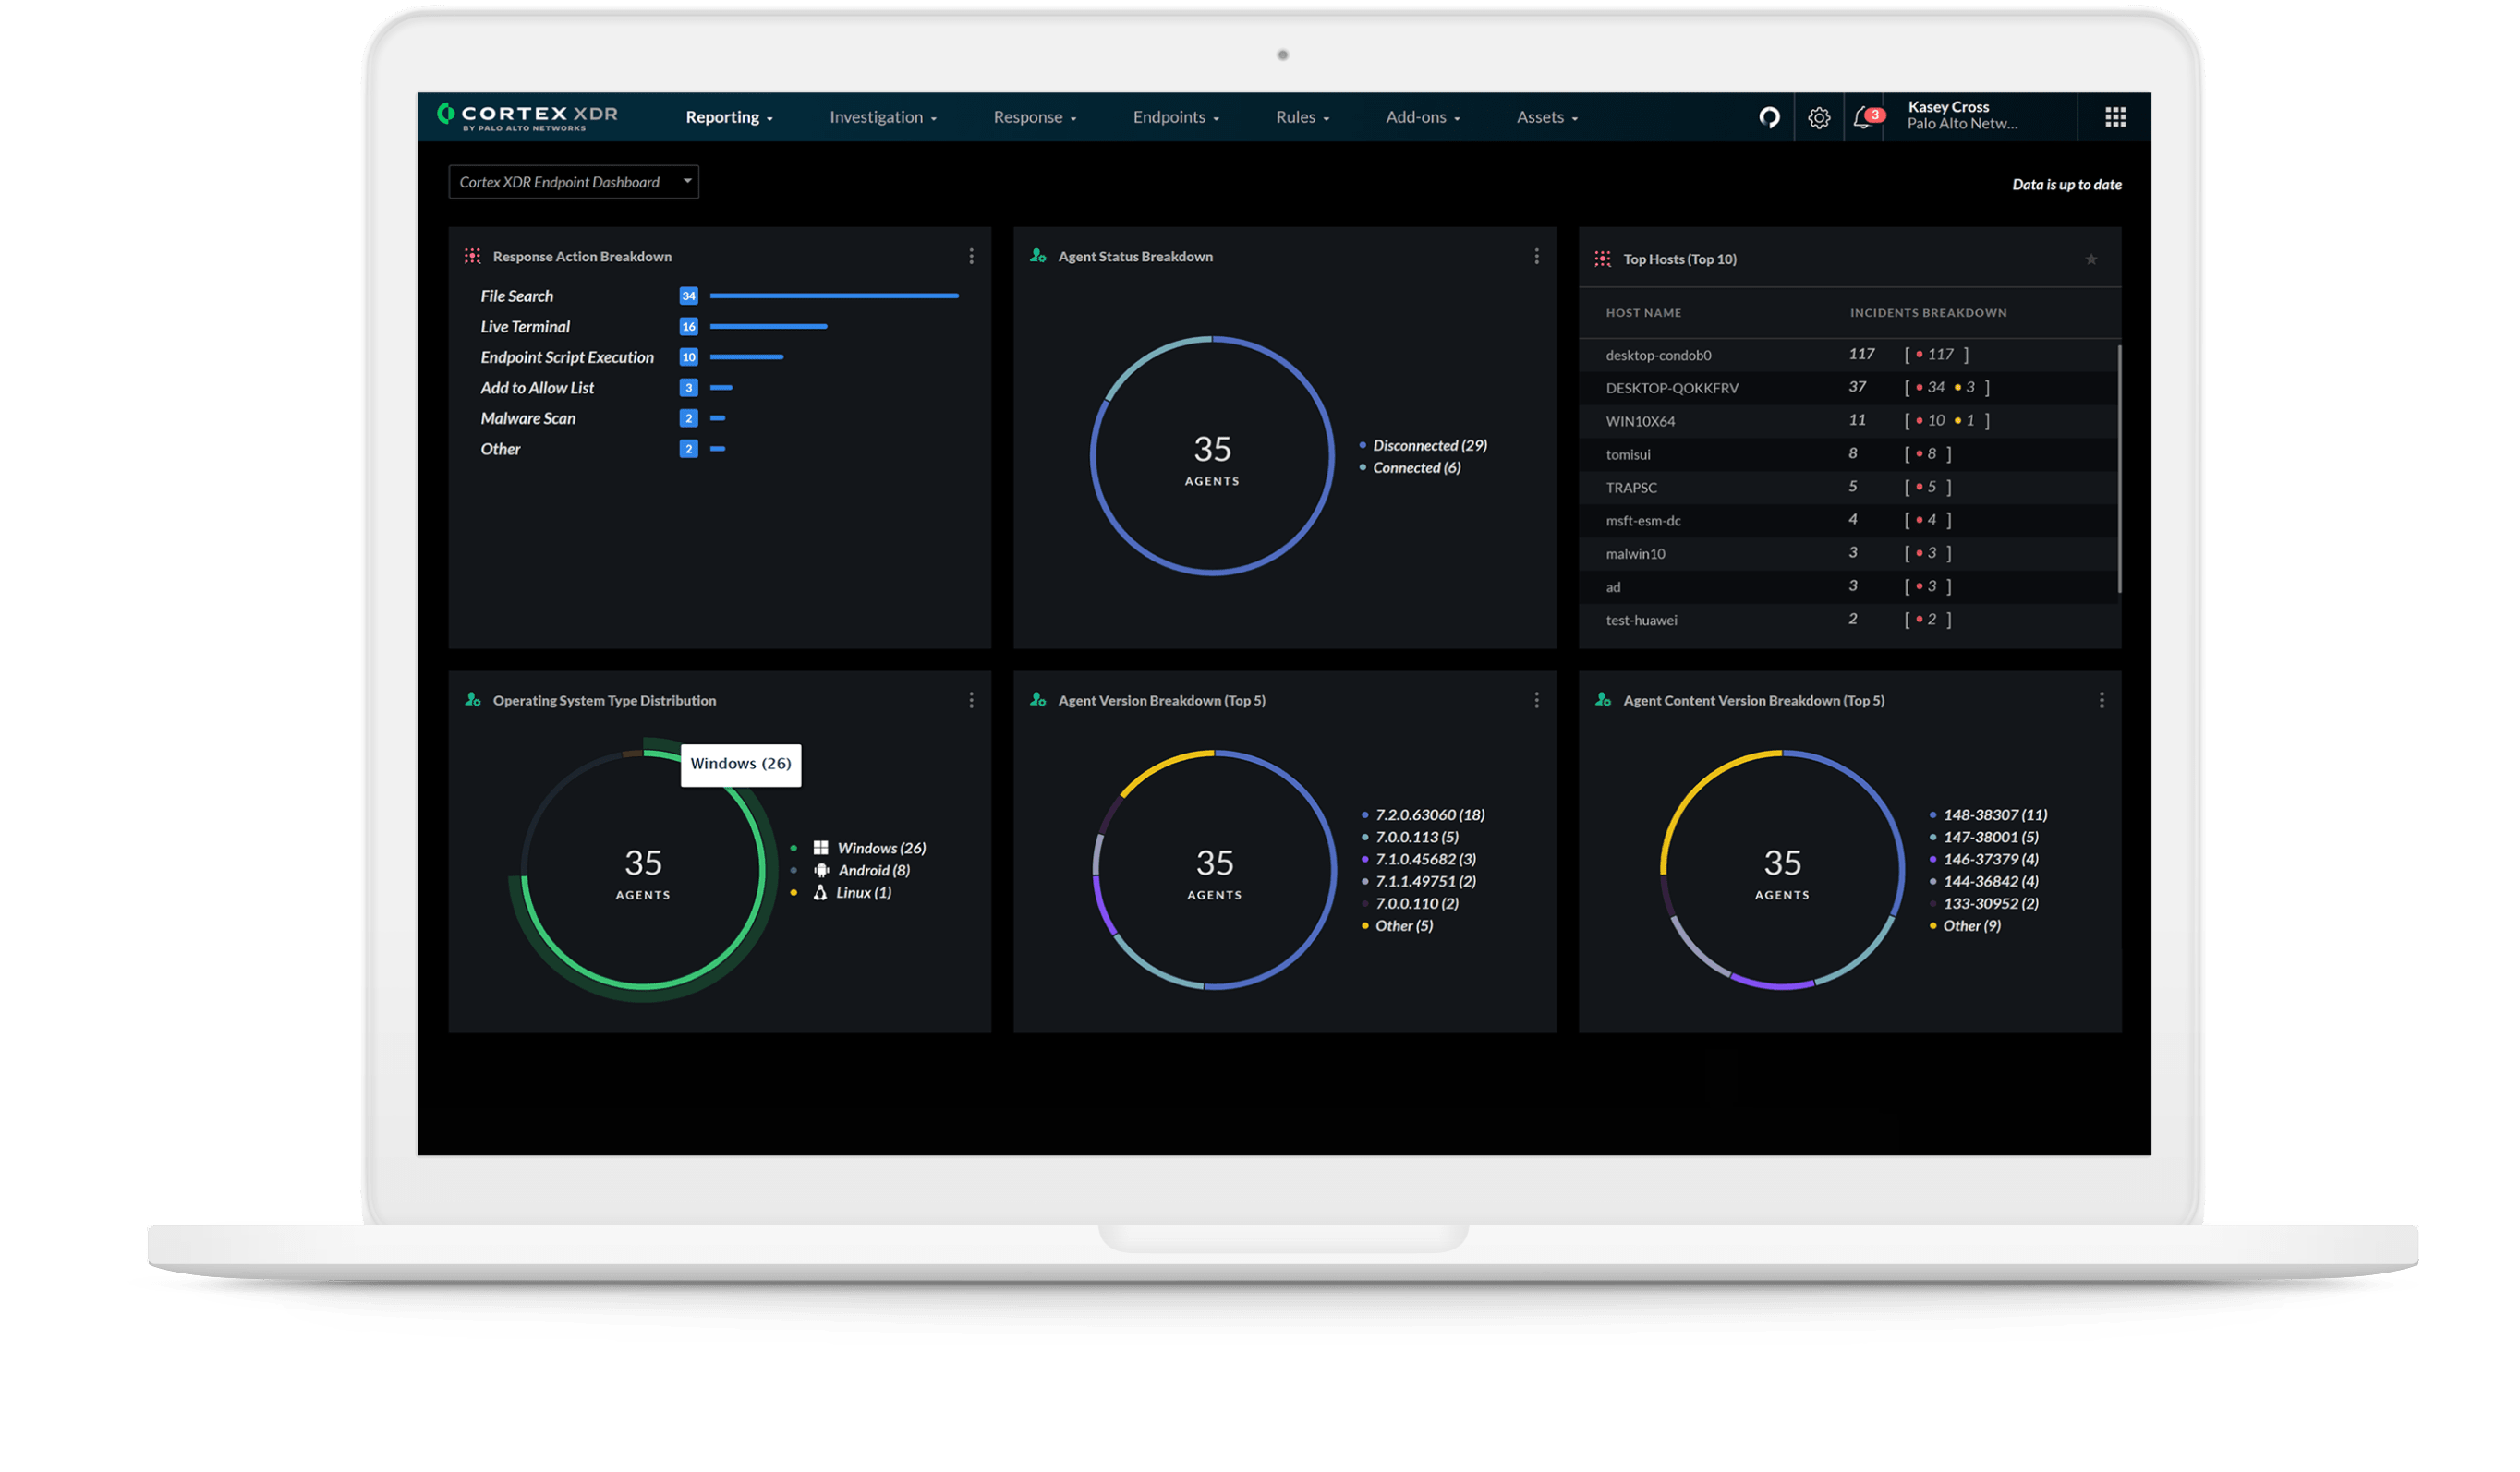This screenshot has height=1472, width=2520.
Task: Favorite the Top Hosts widget via star
Action: tap(2091, 259)
